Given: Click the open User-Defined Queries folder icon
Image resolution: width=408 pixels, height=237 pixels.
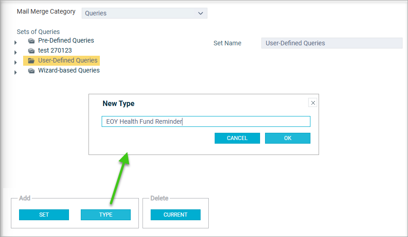Looking at the screenshot, I should 31,61.
